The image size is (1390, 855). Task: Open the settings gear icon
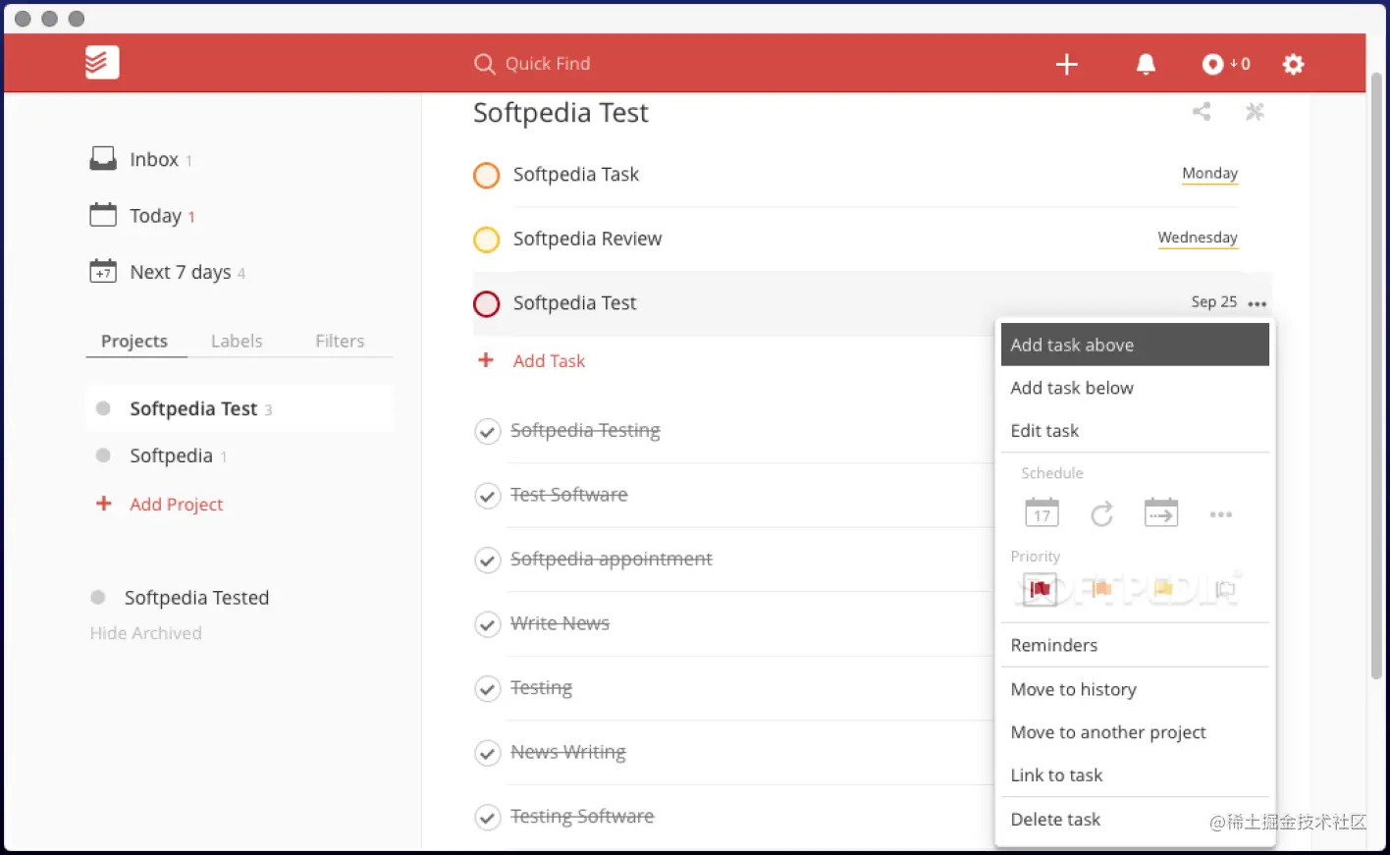tap(1294, 64)
